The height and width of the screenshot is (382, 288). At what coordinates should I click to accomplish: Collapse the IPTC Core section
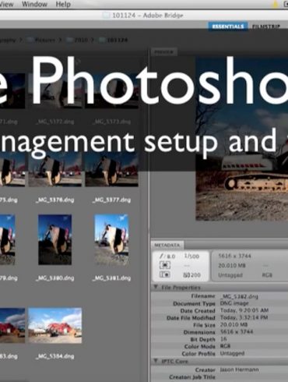click(156, 361)
